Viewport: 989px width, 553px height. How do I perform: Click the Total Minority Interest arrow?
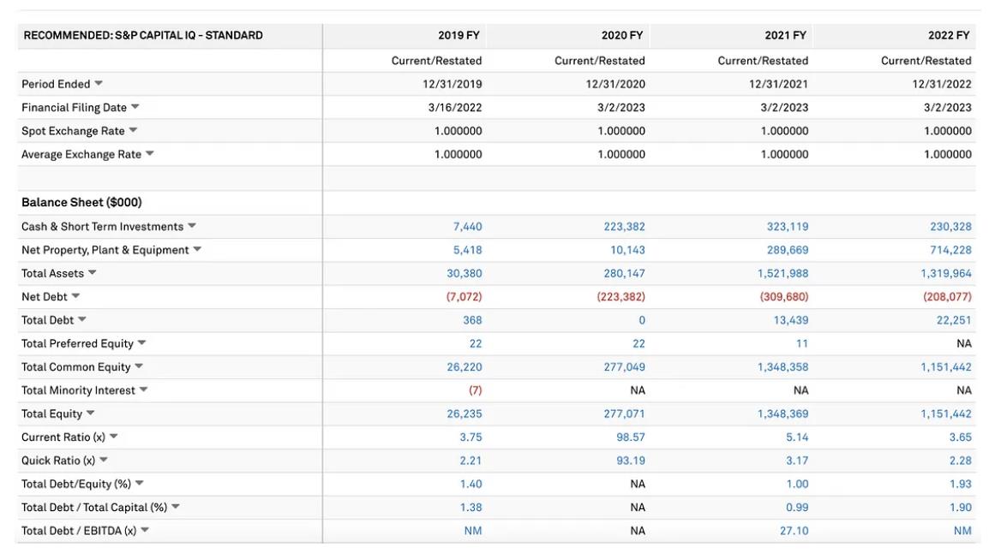144,390
